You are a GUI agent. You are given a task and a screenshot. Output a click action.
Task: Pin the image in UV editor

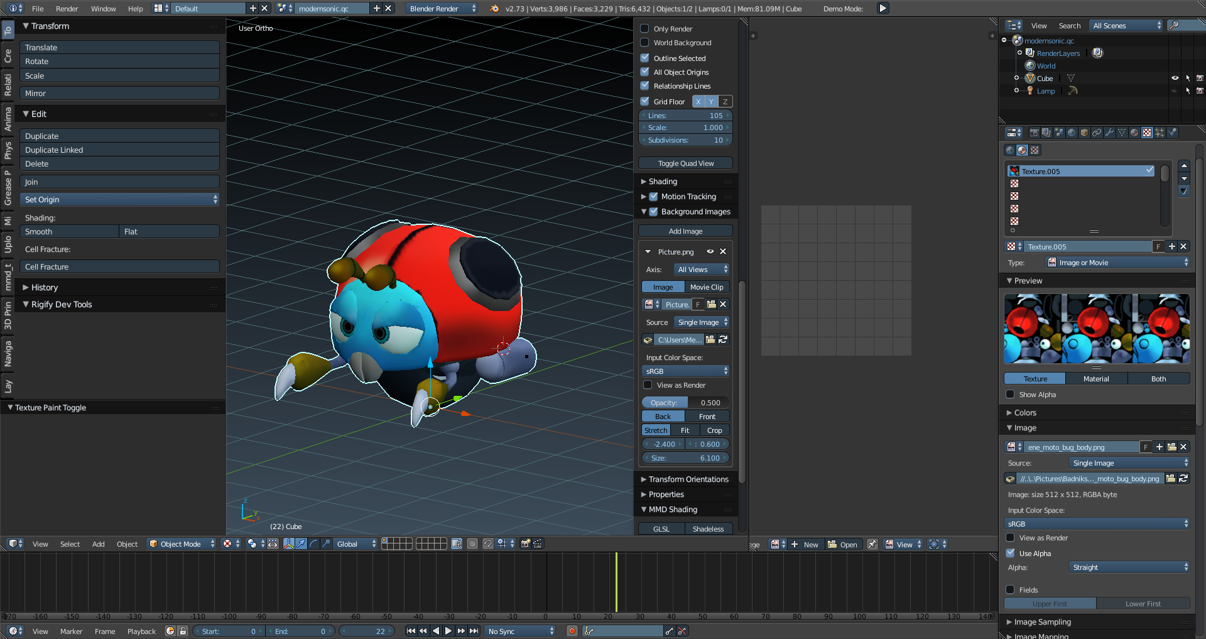872,544
